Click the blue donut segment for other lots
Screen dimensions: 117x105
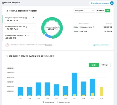click(48, 36)
